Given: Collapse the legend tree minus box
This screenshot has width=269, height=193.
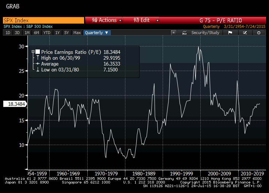Looking at the screenshot, I should [33, 52].
